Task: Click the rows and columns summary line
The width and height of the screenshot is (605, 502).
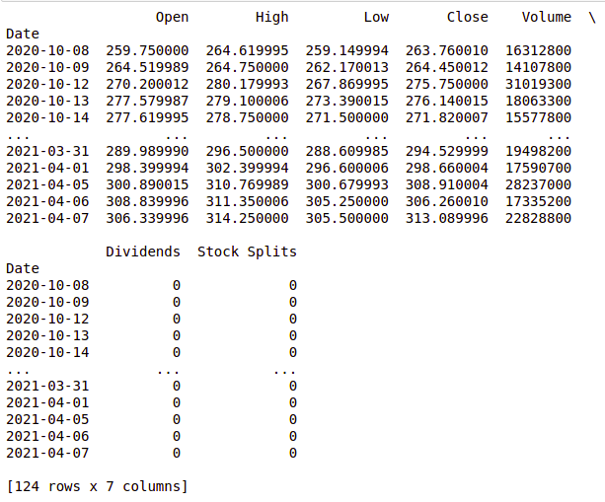Action: pos(98,486)
